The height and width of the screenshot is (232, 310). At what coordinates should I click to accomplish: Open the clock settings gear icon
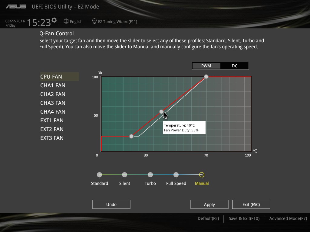click(54, 20)
